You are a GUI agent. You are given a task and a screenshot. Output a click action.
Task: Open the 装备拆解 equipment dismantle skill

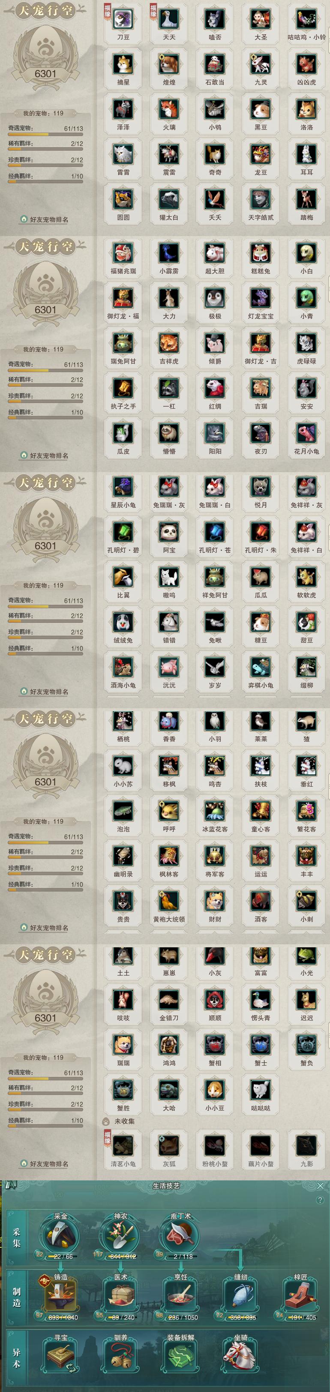180,1356
